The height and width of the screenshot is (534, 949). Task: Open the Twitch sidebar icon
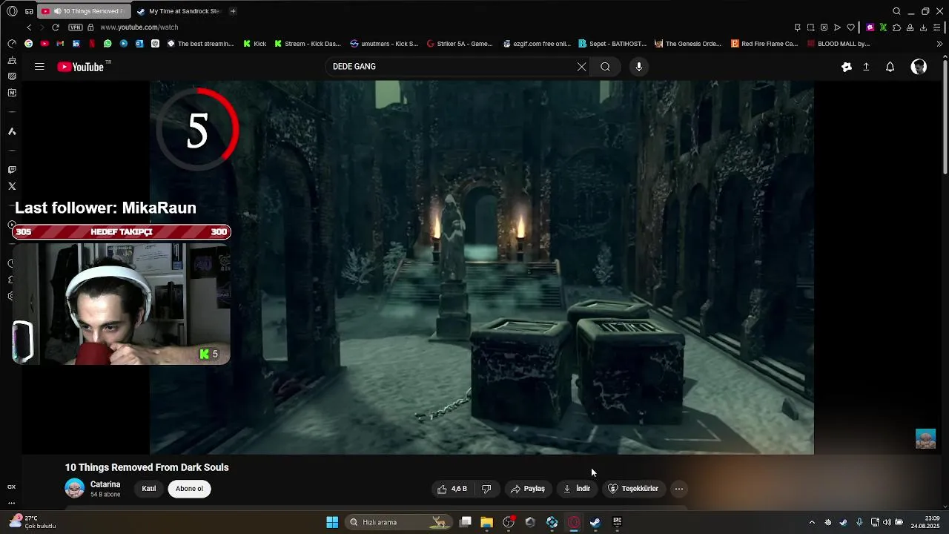[12, 170]
